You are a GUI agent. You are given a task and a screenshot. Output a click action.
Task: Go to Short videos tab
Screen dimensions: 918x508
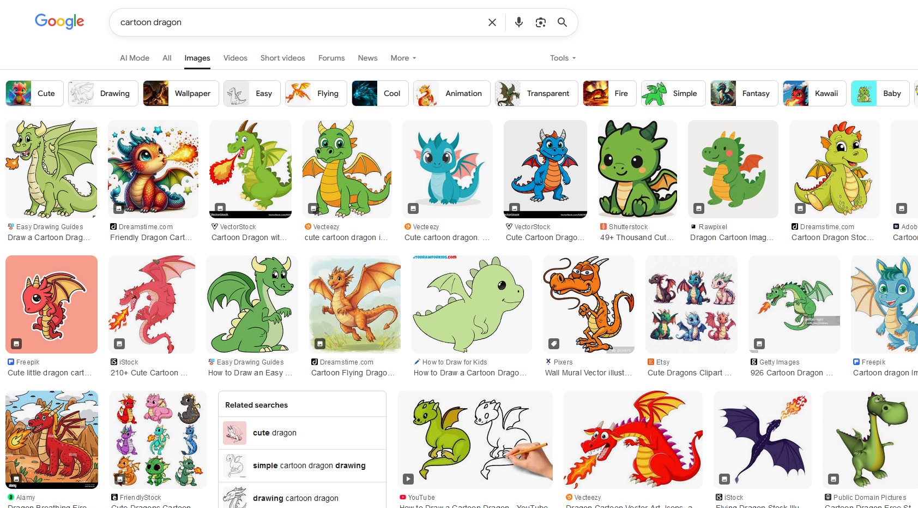pos(283,58)
